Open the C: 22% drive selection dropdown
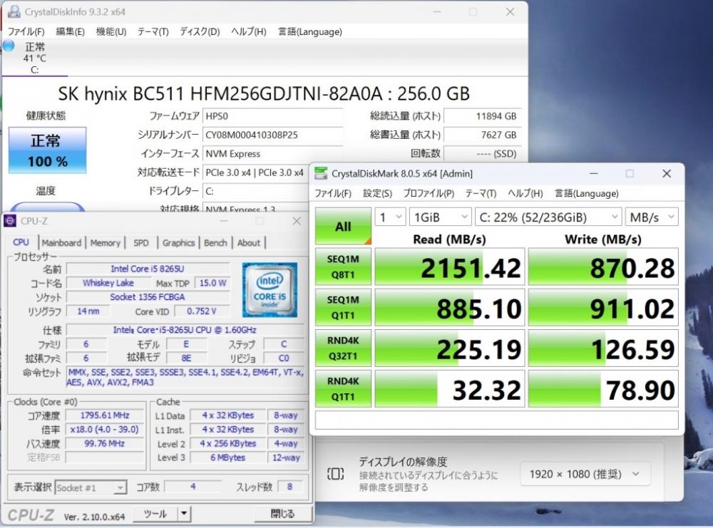Screen dimensions: 713x528 point(548,217)
